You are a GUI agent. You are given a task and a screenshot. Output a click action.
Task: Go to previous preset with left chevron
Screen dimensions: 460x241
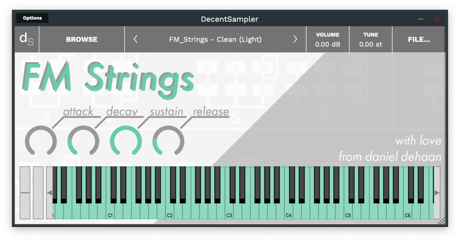pyautogui.click(x=135, y=39)
